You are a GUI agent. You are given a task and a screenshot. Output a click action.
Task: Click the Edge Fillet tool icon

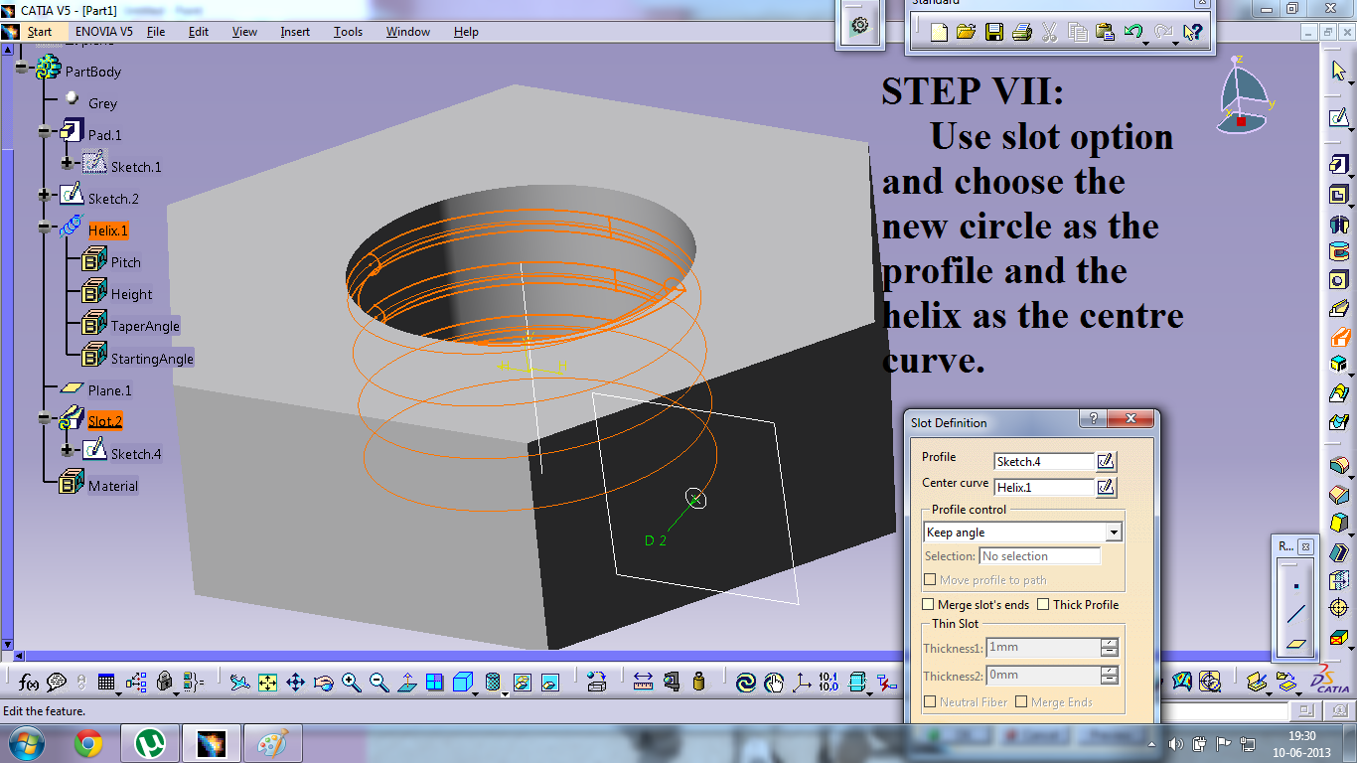tap(1338, 465)
